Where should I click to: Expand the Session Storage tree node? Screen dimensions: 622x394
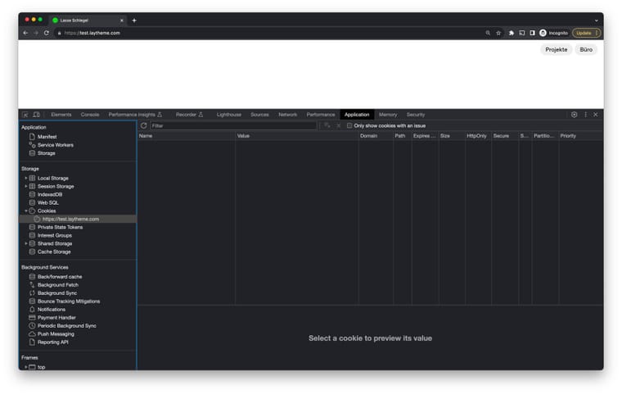[x=25, y=186]
